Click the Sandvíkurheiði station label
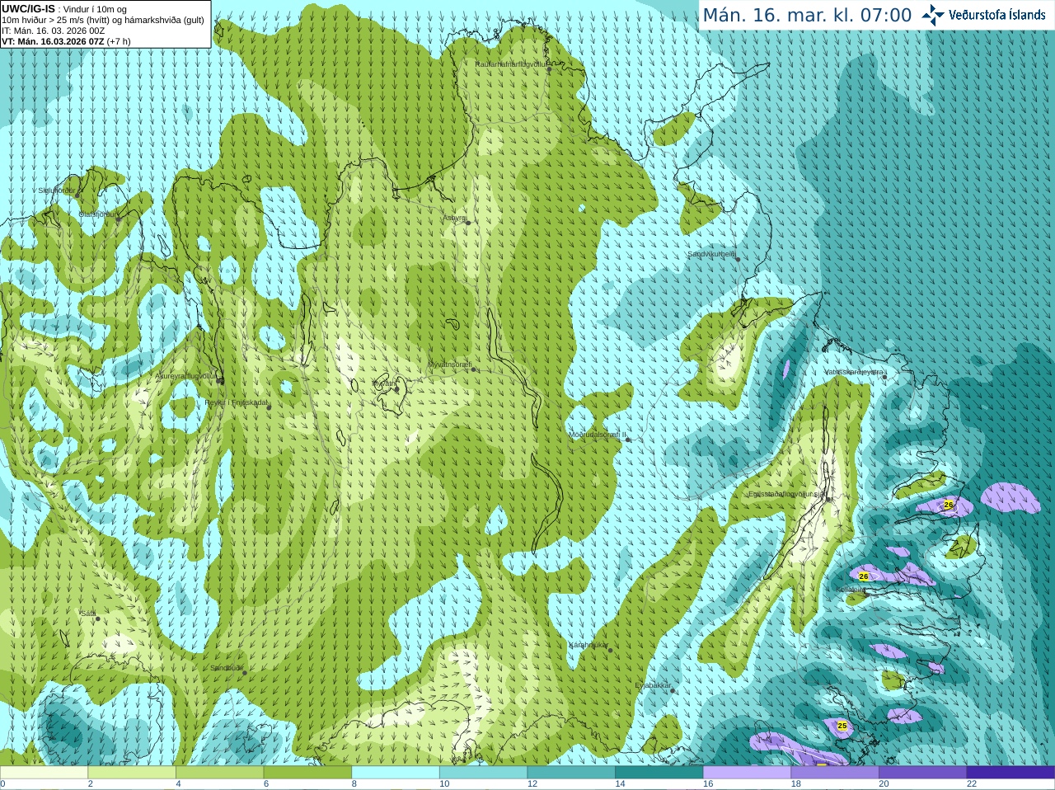The width and height of the screenshot is (1055, 790). 712,254
